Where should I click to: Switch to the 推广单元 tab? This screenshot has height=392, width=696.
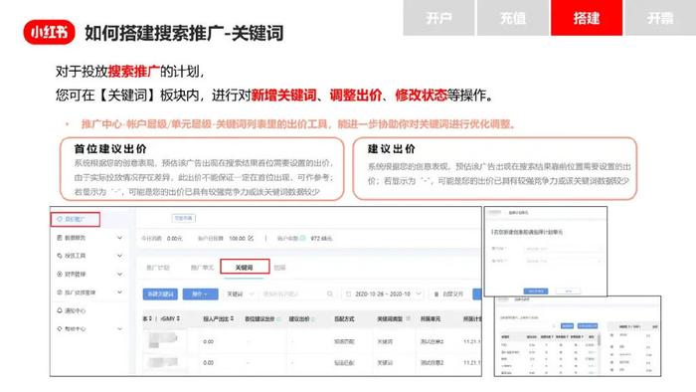(x=202, y=268)
